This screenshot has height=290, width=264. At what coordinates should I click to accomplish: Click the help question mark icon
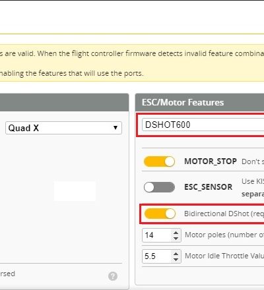(113, 276)
